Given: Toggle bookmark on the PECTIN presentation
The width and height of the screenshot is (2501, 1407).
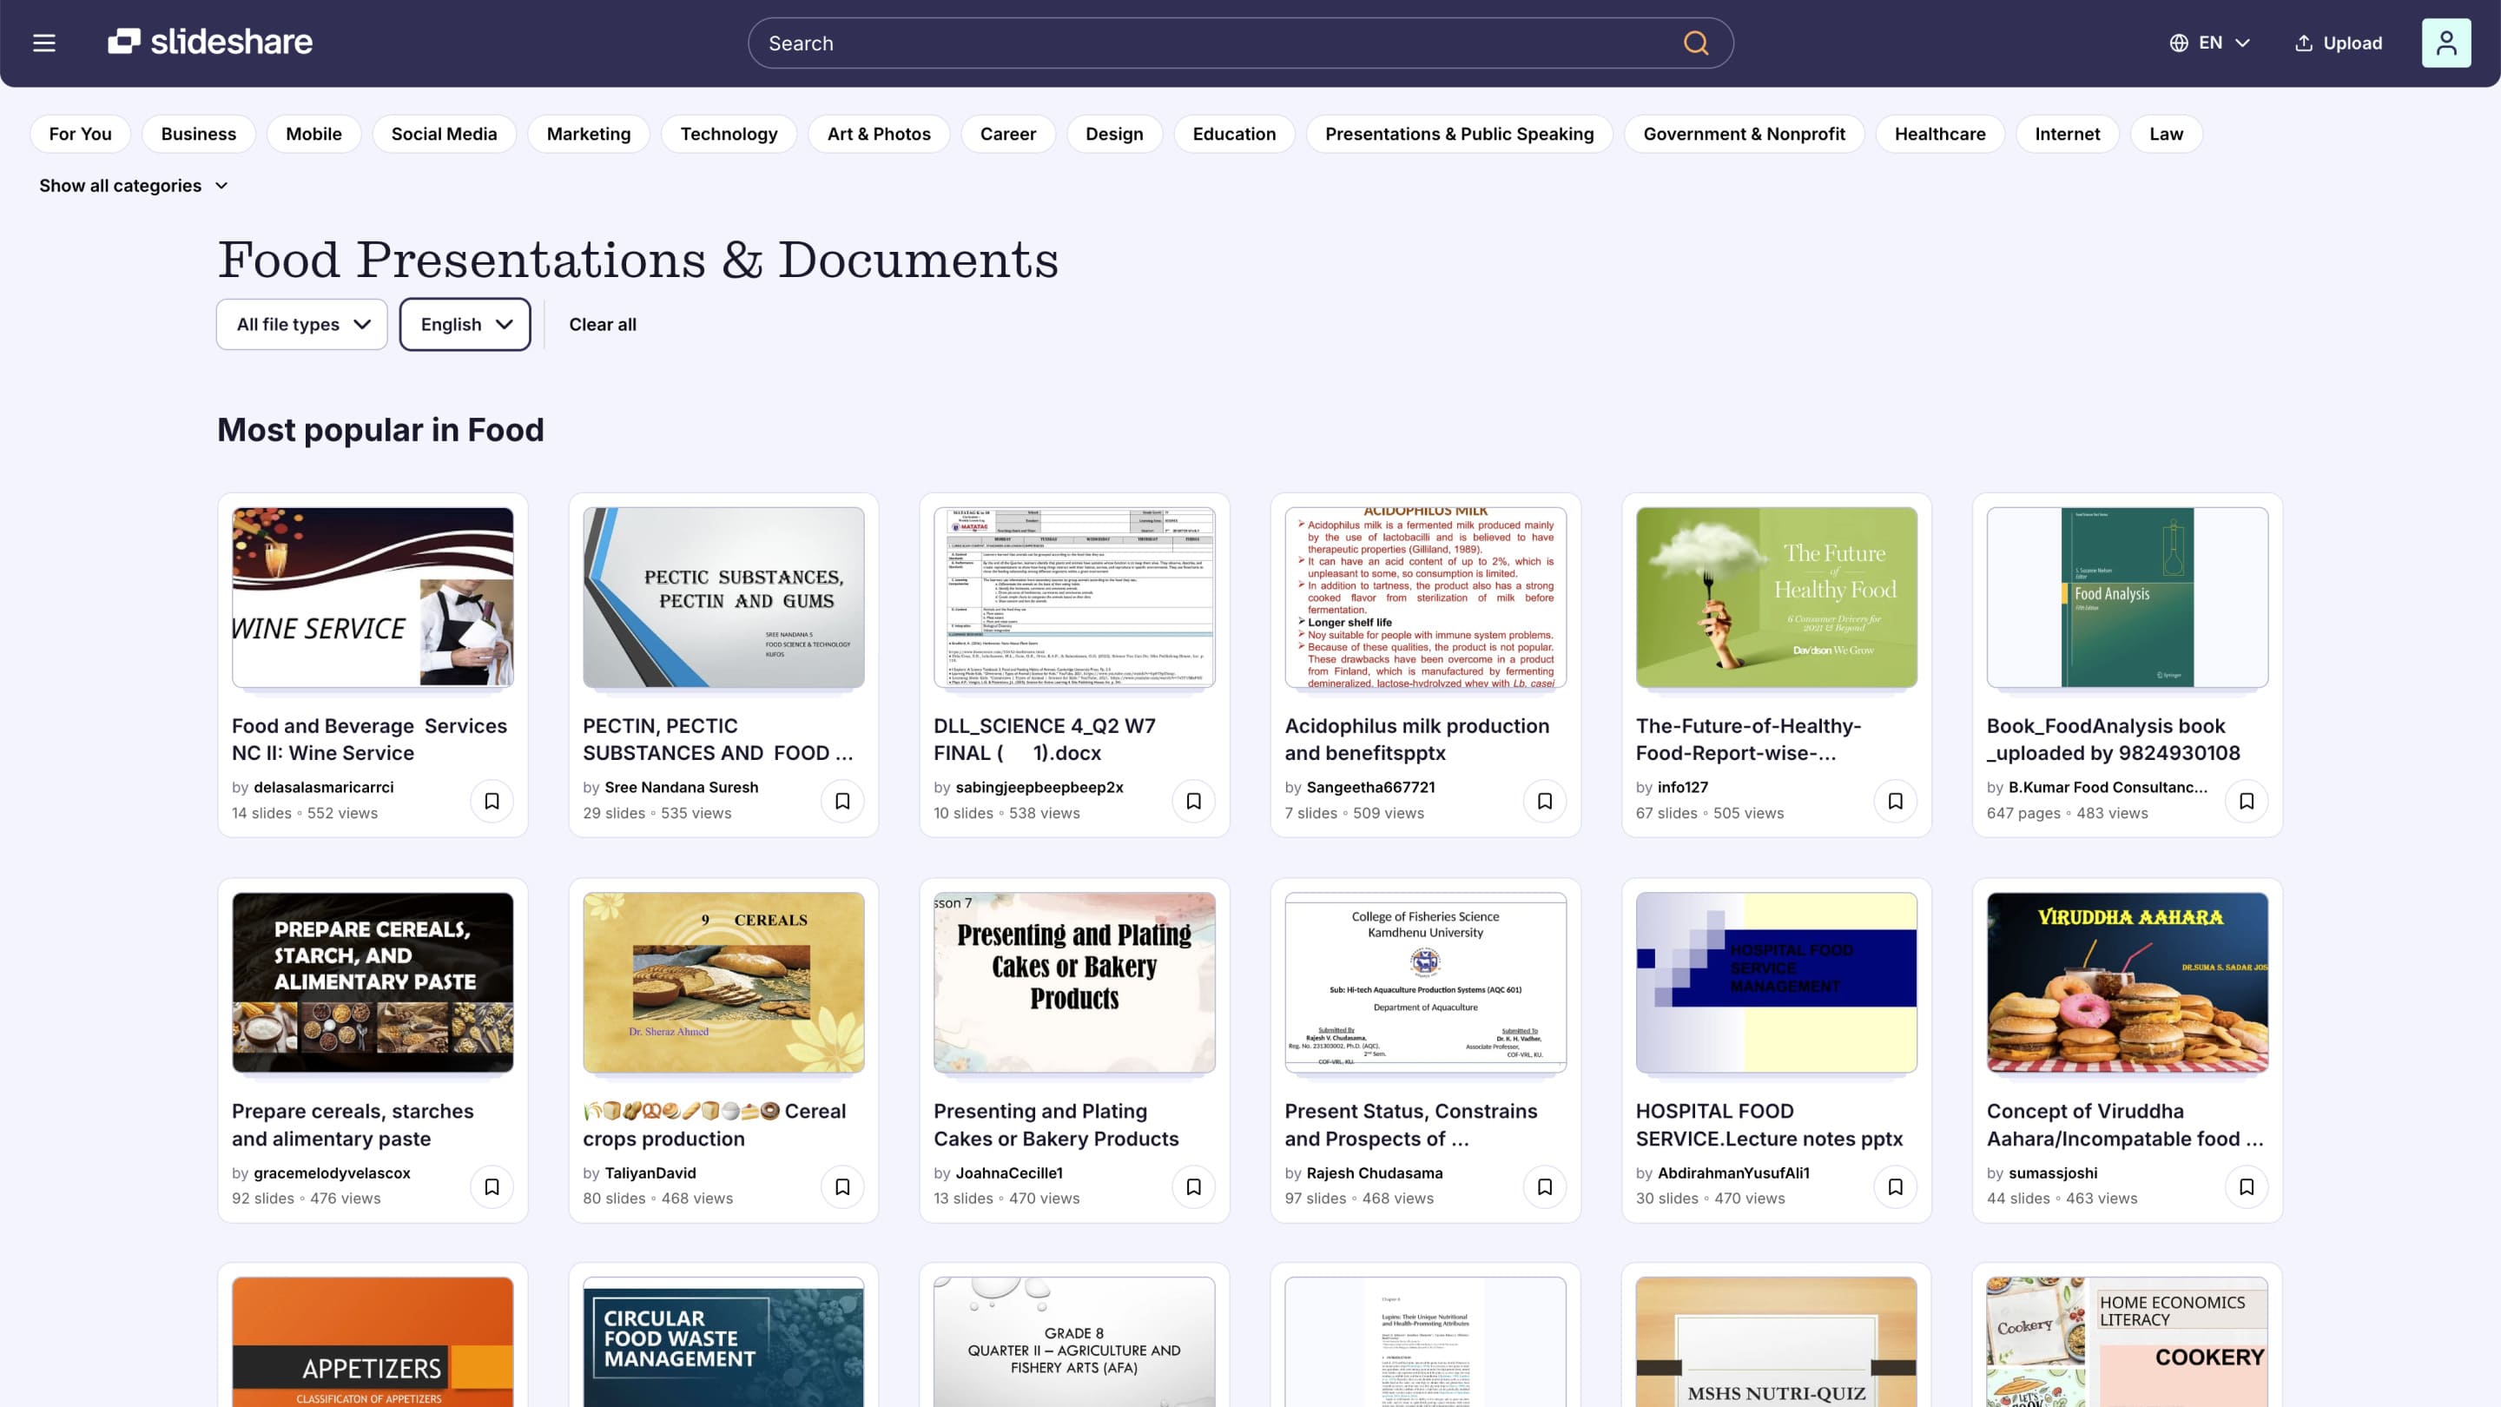Looking at the screenshot, I should [842, 800].
